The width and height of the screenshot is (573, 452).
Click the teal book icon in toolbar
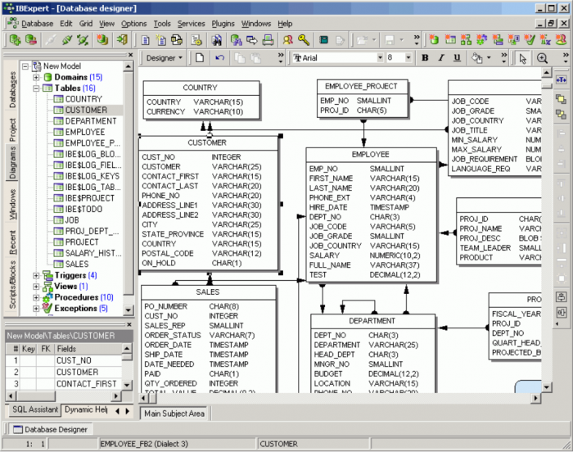click(323, 40)
